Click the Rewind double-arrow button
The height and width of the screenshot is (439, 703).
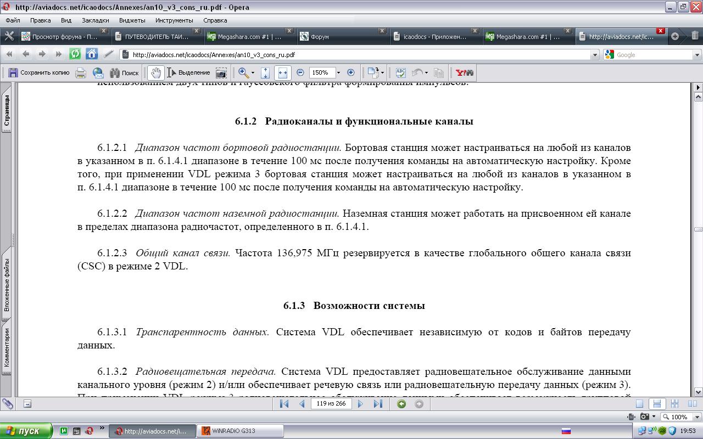click(9, 54)
